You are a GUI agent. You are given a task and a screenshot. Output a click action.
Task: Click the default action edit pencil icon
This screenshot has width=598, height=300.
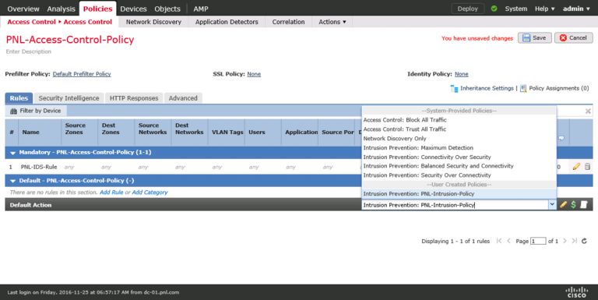[x=563, y=205]
